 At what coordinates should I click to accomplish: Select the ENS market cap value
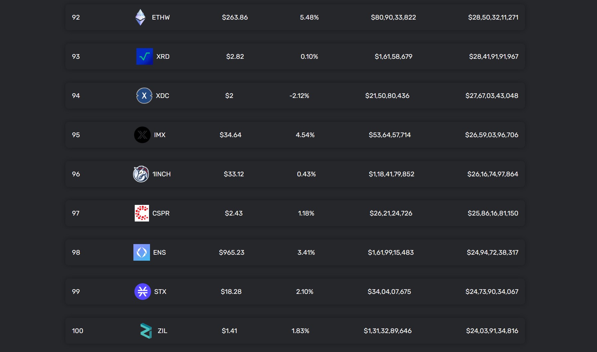493,252
